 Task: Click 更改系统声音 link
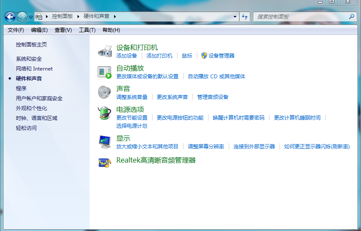coord(172,97)
